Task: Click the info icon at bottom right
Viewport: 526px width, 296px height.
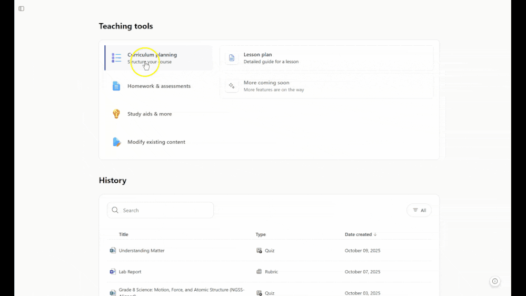Action: [494, 281]
